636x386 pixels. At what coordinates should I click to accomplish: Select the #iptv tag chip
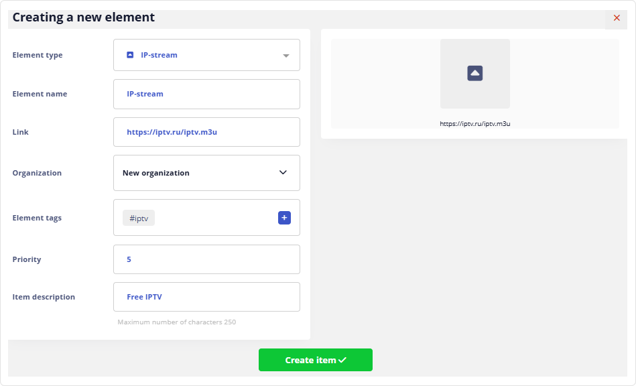tap(139, 218)
